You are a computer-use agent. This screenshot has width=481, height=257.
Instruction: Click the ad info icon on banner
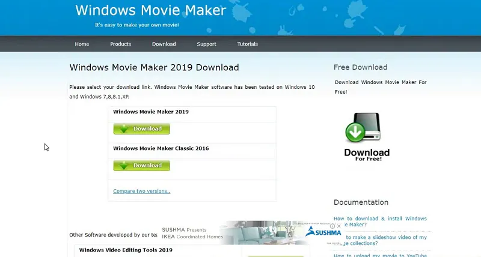(x=332, y=226)
